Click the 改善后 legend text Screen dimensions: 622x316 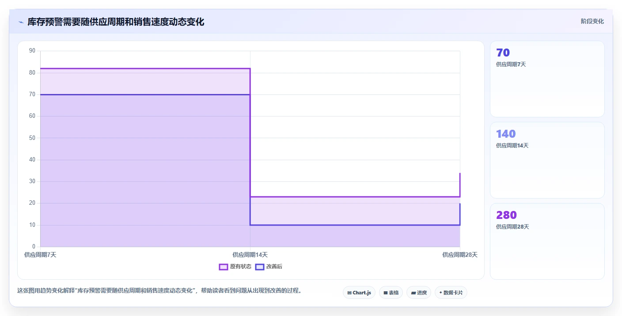tap(274, 267)
